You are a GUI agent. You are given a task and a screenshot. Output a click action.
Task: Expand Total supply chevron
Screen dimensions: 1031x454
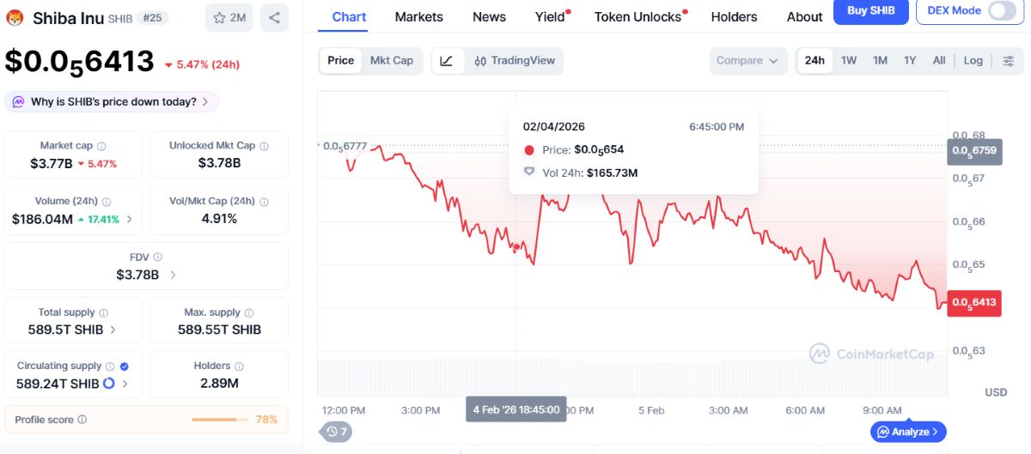click(x=113, y=330)
